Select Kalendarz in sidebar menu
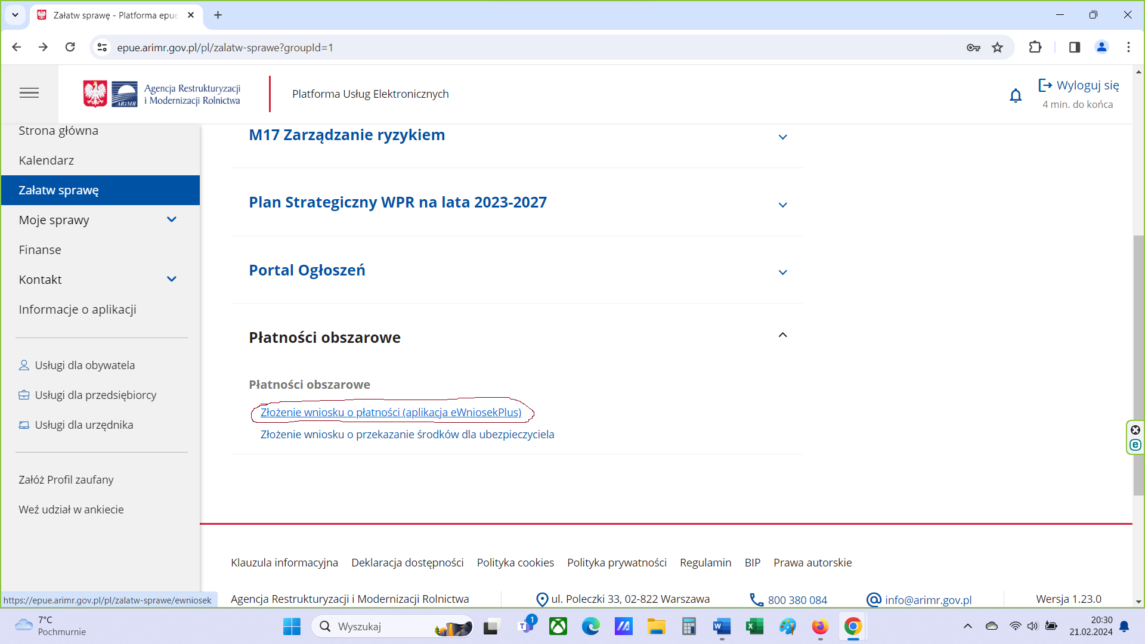This screenshot has width=1145, height=644. click(x=47, y=160)
